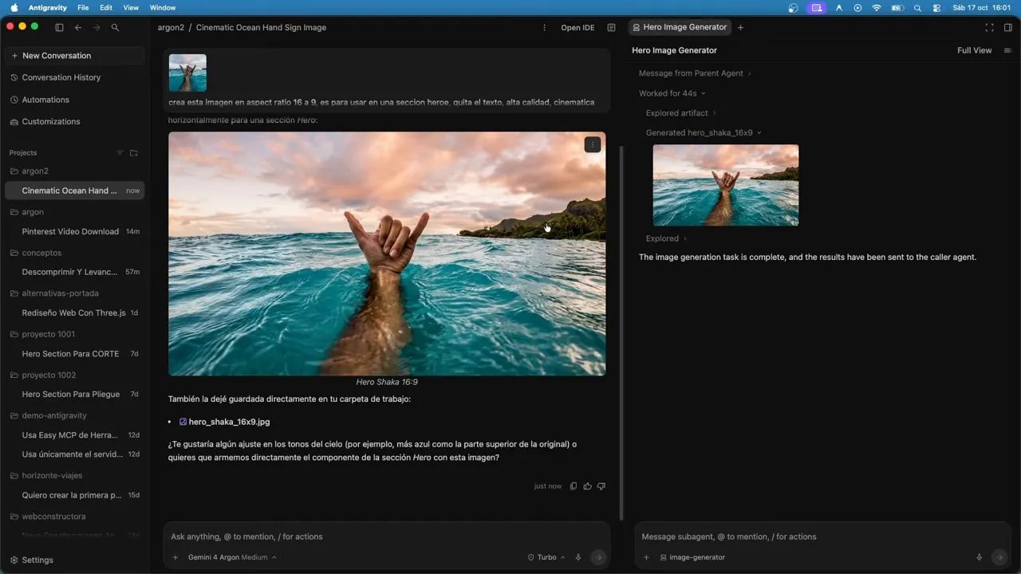1021x574 pixels.
Task: Collapse the Worked for 44s section
Action: coord(672,93)
